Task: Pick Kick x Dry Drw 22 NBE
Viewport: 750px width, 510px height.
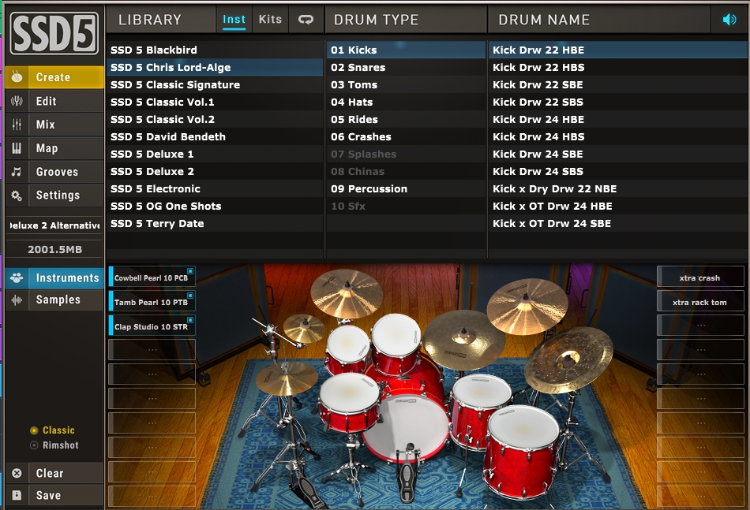Action: tap(617, 188)
